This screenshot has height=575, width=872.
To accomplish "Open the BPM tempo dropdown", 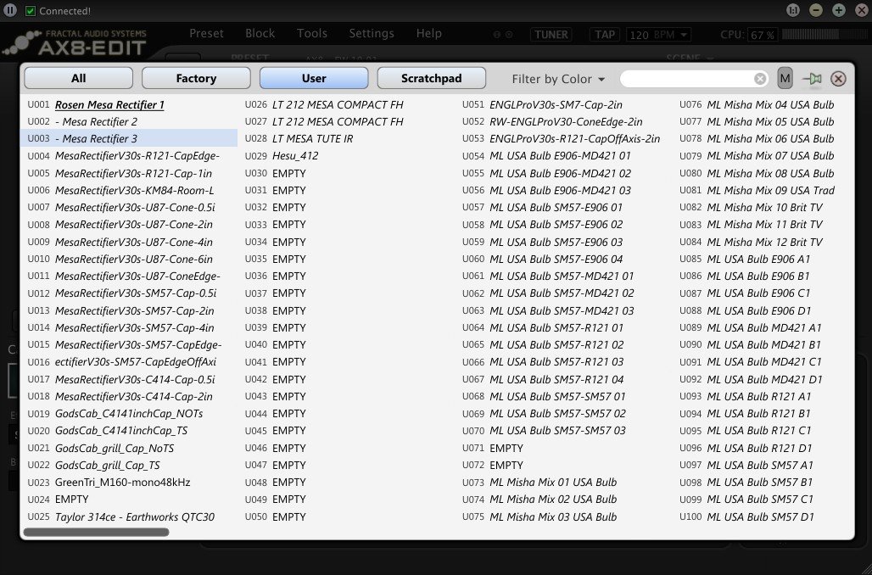I will click(x=659, y=35).
